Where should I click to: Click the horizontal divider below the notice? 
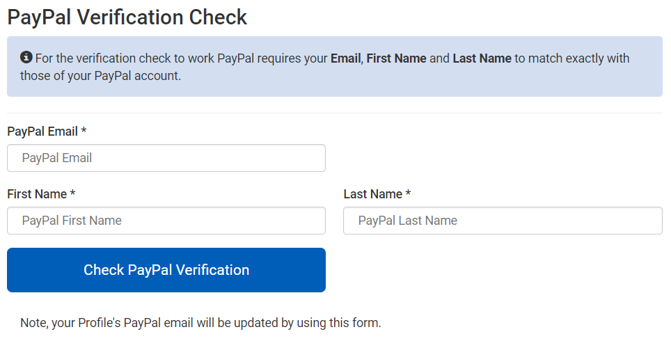[335, 113]
